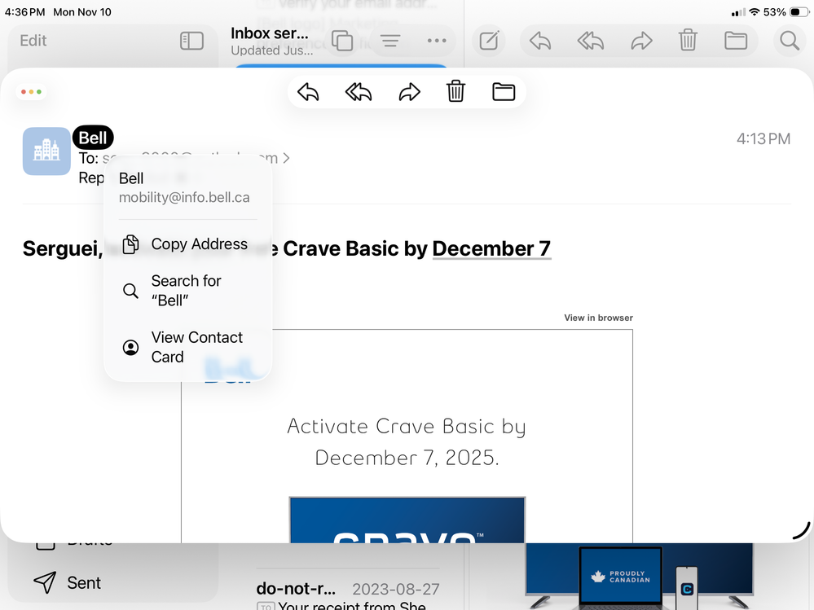Move the message with the window folder icon
This screenshot has width=814, height=610.
pyautogui.click(x=504, y=92)
